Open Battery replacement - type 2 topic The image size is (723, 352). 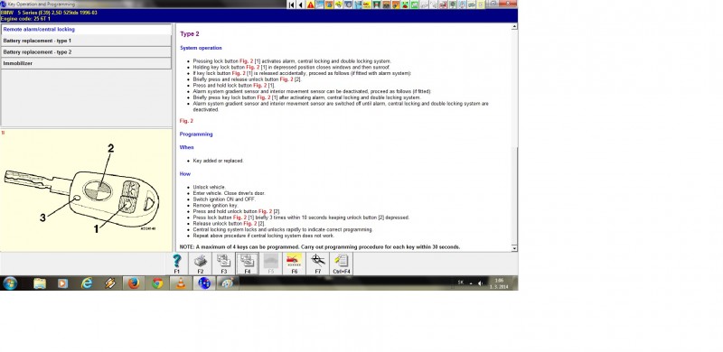(x=86, y=52)
